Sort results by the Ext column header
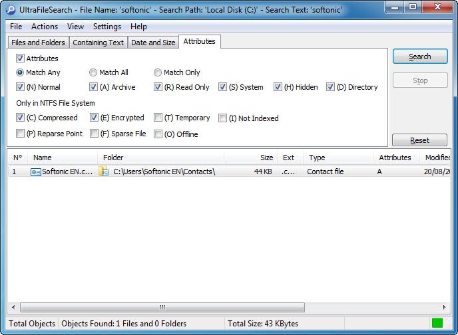This screenshot has height=335, width=458. click(x=290, y=158)
